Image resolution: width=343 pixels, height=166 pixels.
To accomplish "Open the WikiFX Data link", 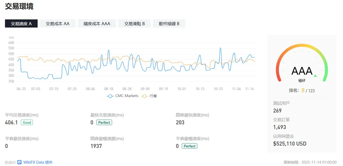I will pyautogui.click(x=38, y=162).
